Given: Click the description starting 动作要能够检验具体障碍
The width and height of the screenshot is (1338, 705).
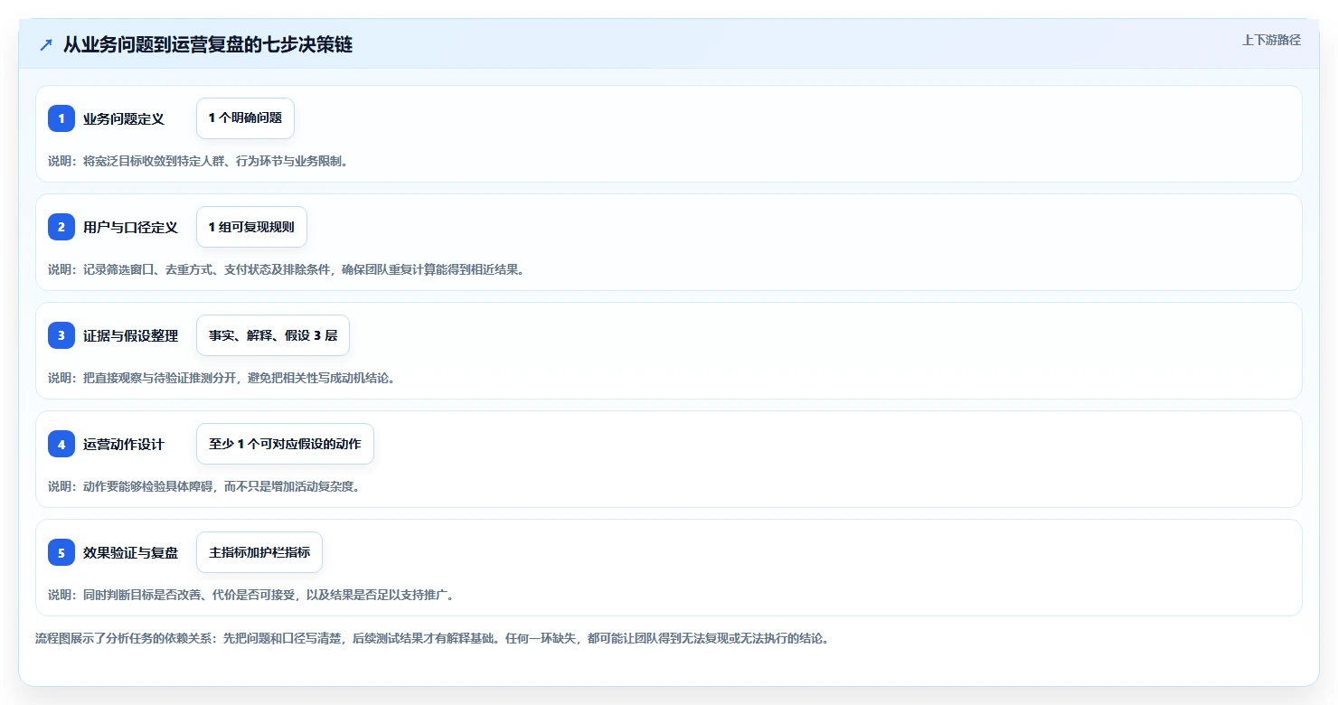Looking at the screenshot, I should 203,486.
